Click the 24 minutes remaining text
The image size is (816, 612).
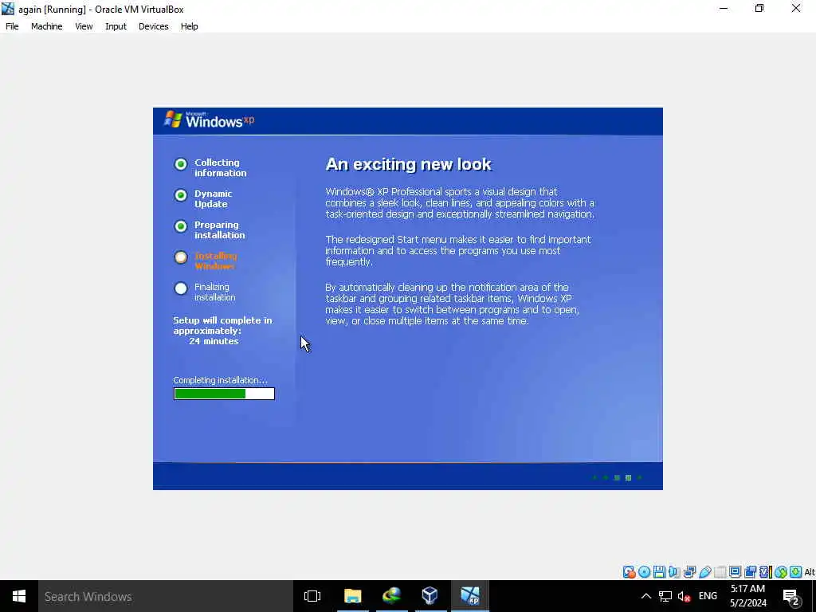[x=214, y=341]
